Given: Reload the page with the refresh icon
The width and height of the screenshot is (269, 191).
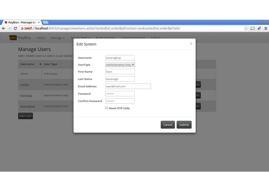Looking at the screenshot, I should 15,29.
